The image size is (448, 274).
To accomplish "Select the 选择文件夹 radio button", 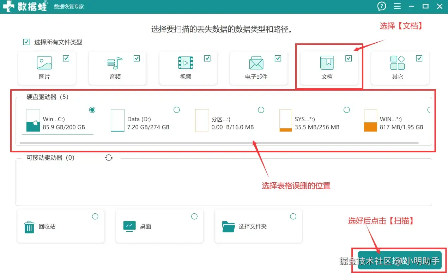I will (x=293, y=216).
